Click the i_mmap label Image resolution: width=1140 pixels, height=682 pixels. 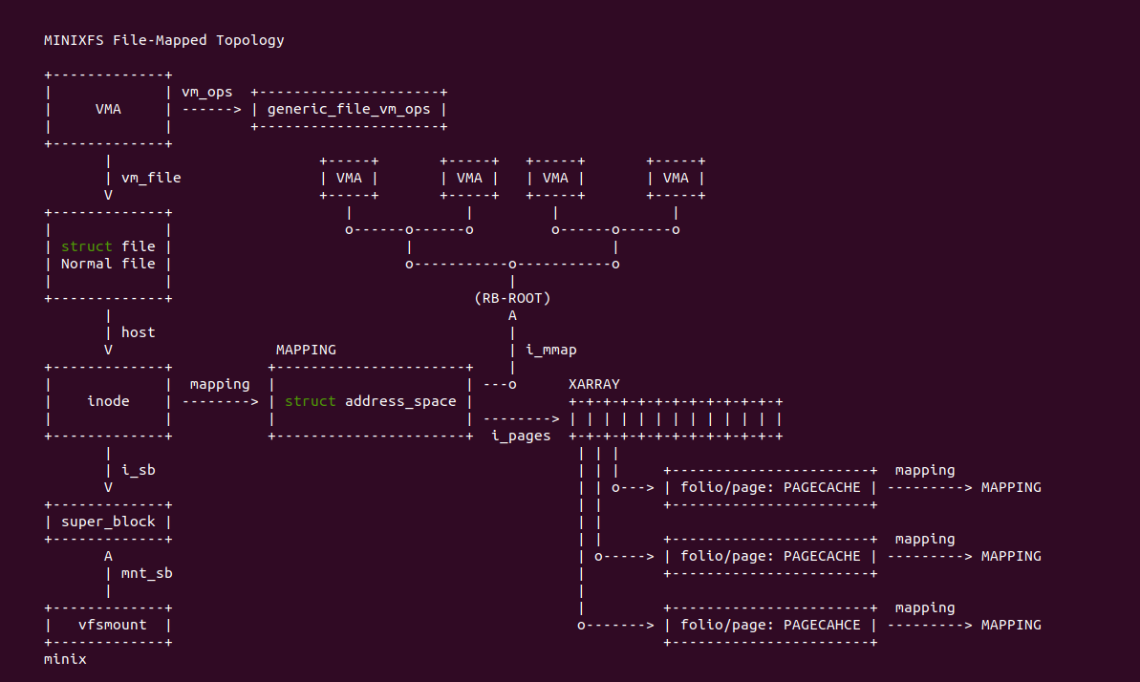click(x=551, y=350)
